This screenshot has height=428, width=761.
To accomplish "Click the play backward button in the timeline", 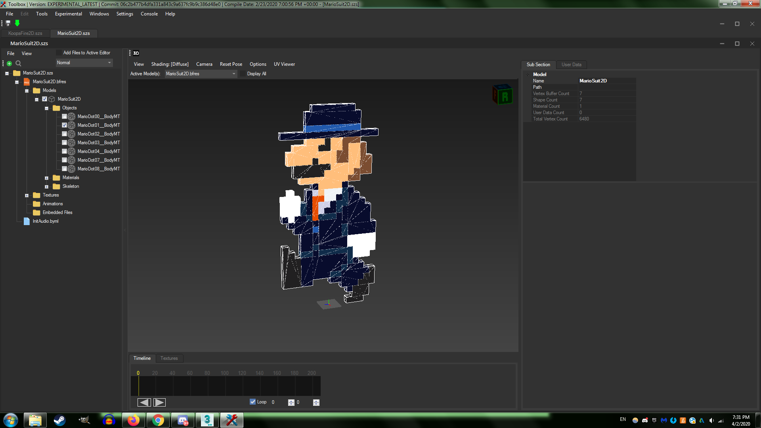I will (x=144, y=402).
